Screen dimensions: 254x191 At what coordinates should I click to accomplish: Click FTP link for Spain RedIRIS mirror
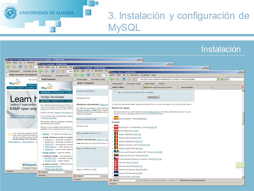pyautogui.click(x=145, y=119)
